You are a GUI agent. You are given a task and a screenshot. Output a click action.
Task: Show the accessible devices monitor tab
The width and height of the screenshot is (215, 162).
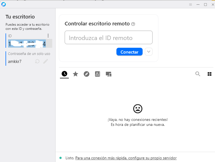(x=109, y=74)
